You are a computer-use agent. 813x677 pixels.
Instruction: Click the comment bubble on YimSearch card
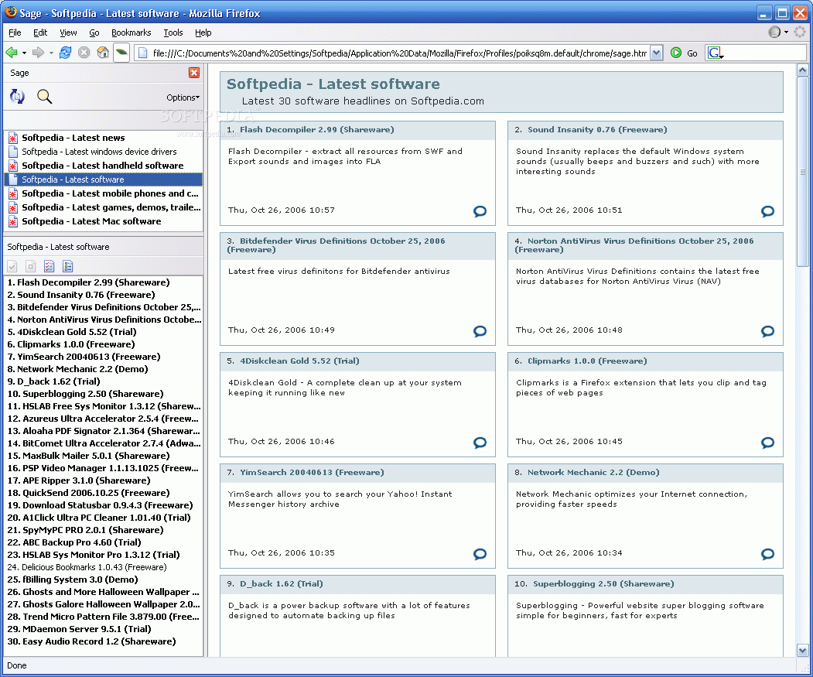[x=480, y=554]
